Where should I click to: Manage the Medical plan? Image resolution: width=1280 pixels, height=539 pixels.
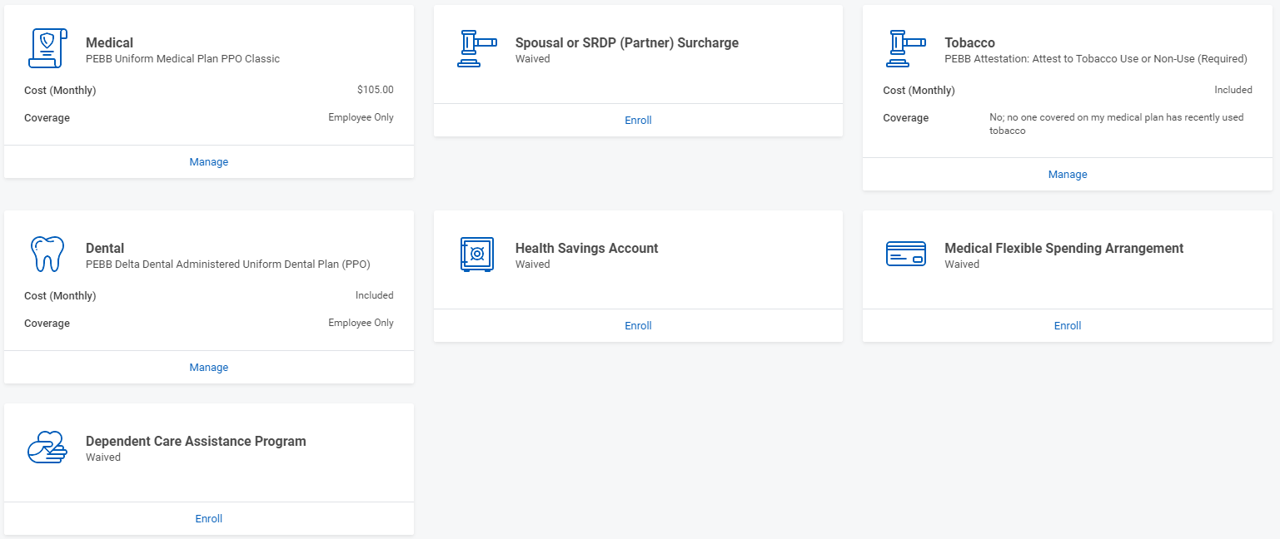(209, 162)
